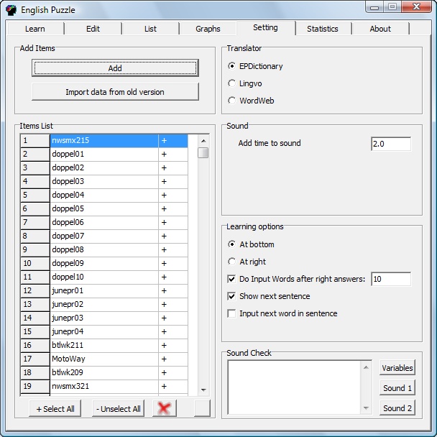
Task: Open the Statistics tab
Action: pos(323,29)
